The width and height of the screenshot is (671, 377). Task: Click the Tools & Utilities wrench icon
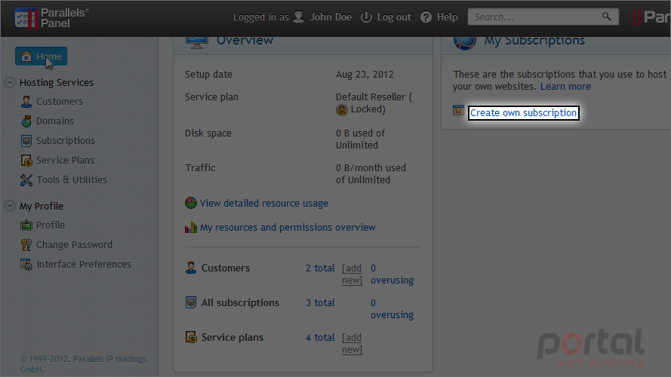(26, 180)
